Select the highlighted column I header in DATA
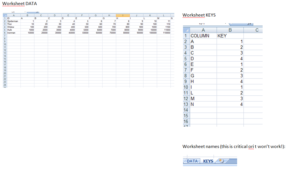This screenshot has width=287, height=169. coord(123,15)
